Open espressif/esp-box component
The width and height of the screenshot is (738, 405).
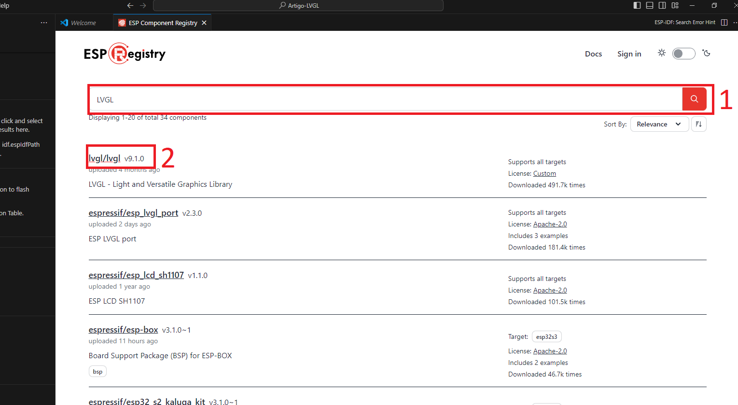pos(123,330)
